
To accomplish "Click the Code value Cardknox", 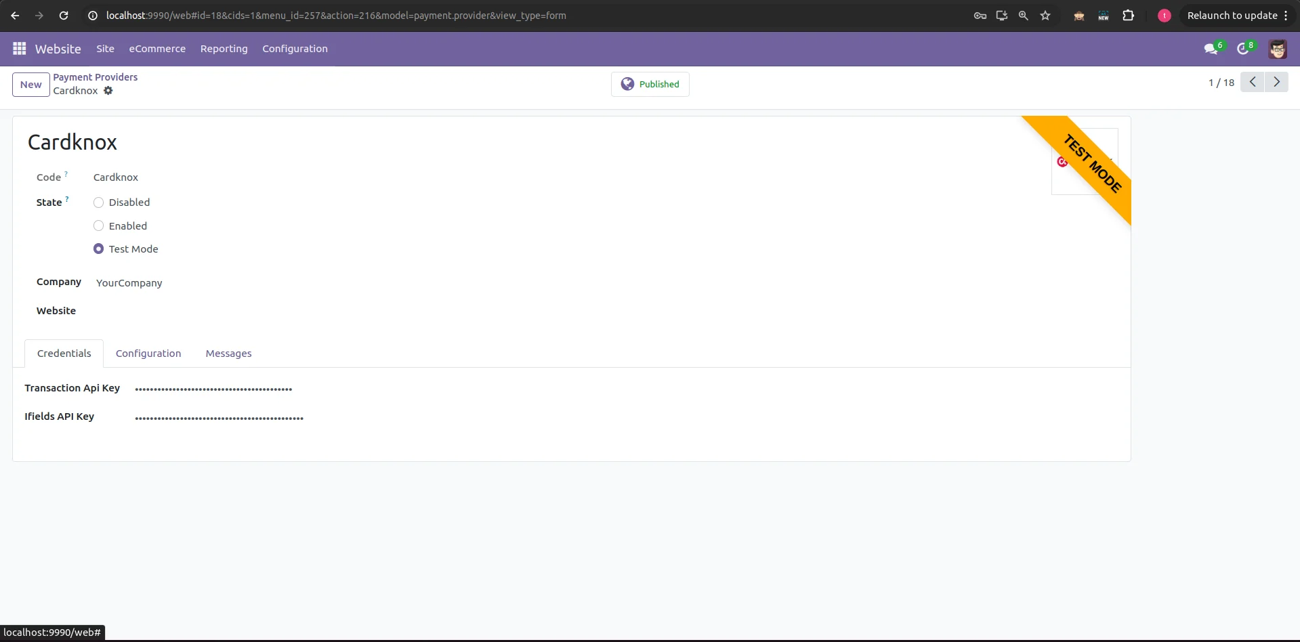I will (x=116, y=177).
